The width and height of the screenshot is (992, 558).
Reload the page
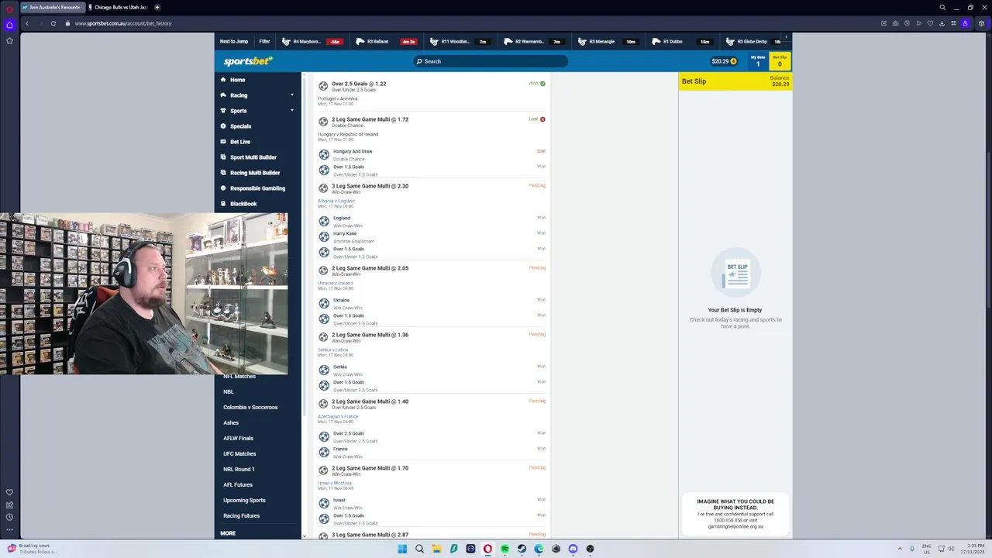point(53,23)
